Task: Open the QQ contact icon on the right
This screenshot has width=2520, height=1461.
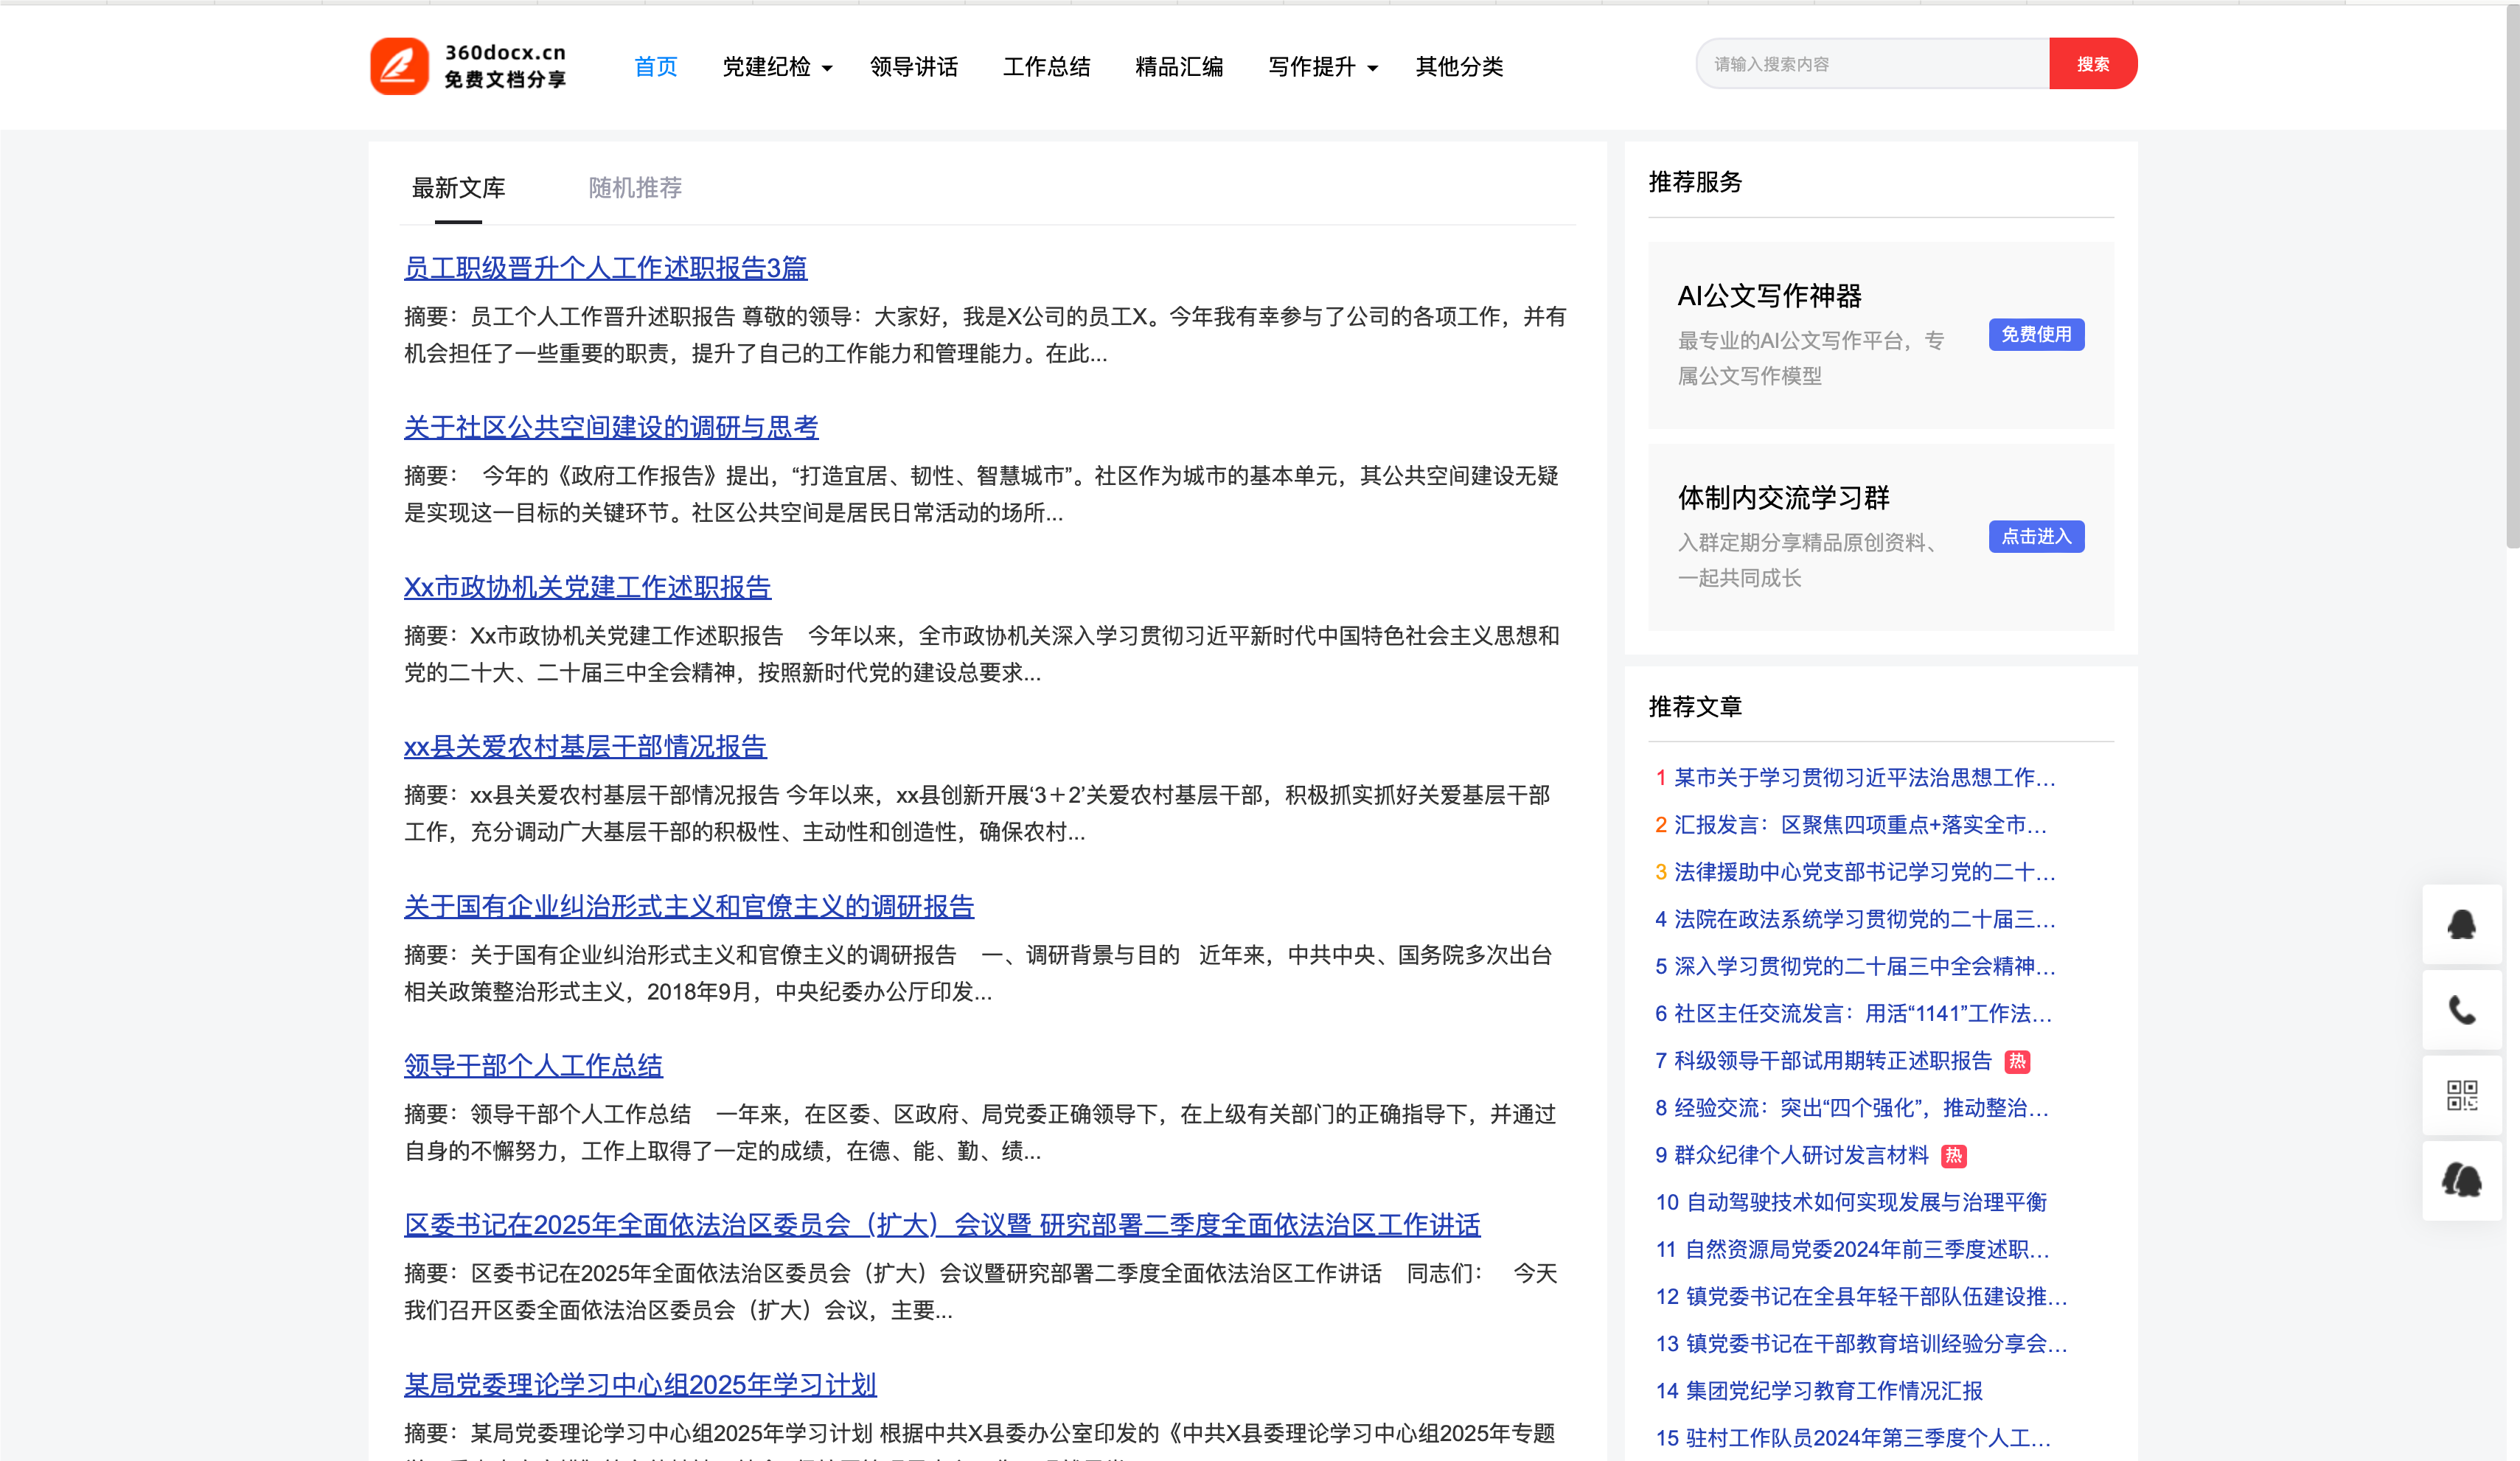Action: point(2462,924)
